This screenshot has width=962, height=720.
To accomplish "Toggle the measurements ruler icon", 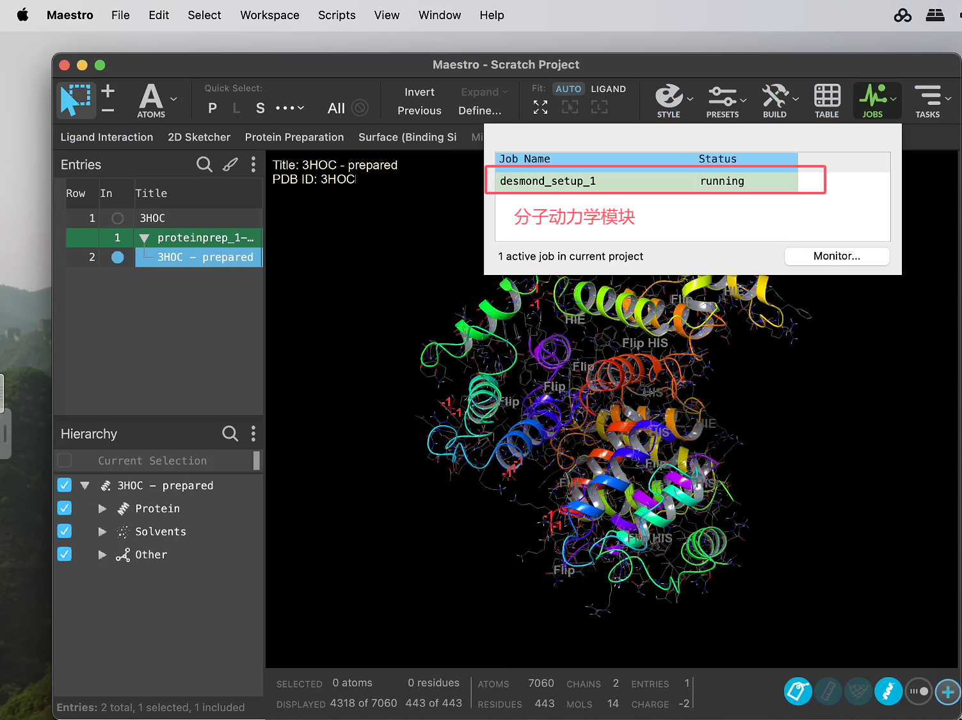I will (828, 691).
